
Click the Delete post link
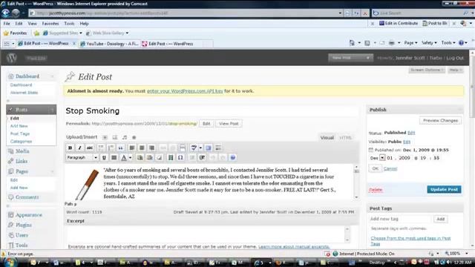(x=376, y=190)
